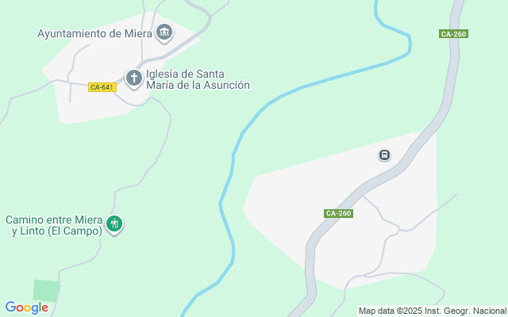Click the Map data ©2025 attribution text
Image resolution: width=508 pixels, height=317 pixels.
pos(433,311)
